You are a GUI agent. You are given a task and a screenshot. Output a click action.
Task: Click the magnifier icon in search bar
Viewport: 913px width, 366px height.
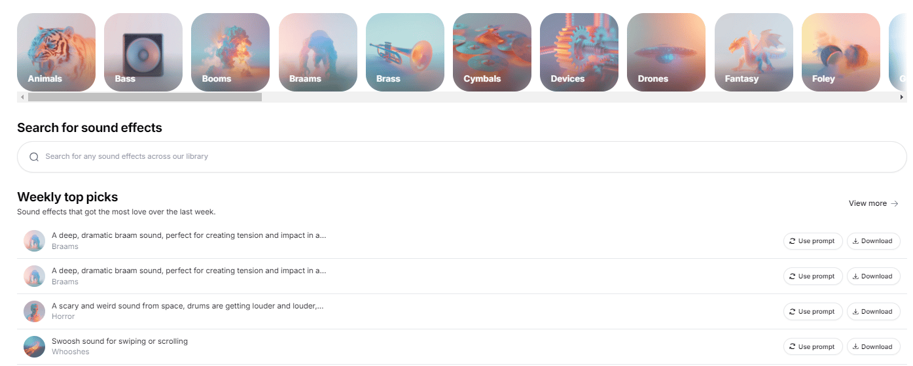point(35,157)
